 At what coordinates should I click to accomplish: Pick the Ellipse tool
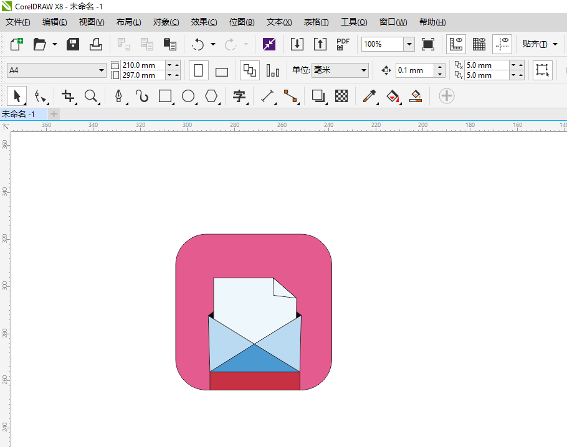point(188,96)
